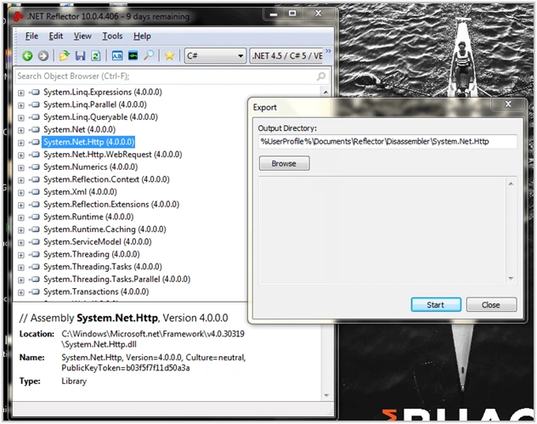
Task: Open the View menu
Action: point(82,36)
